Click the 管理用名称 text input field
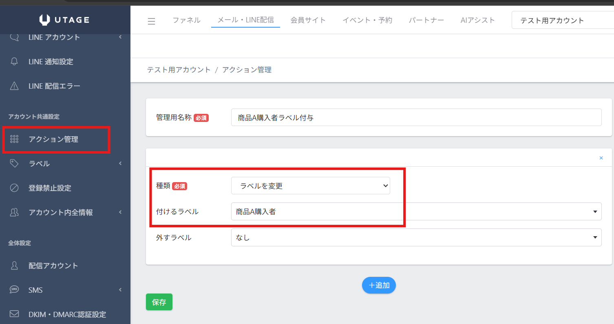614x324 pixels. click(x=416, y=118)
